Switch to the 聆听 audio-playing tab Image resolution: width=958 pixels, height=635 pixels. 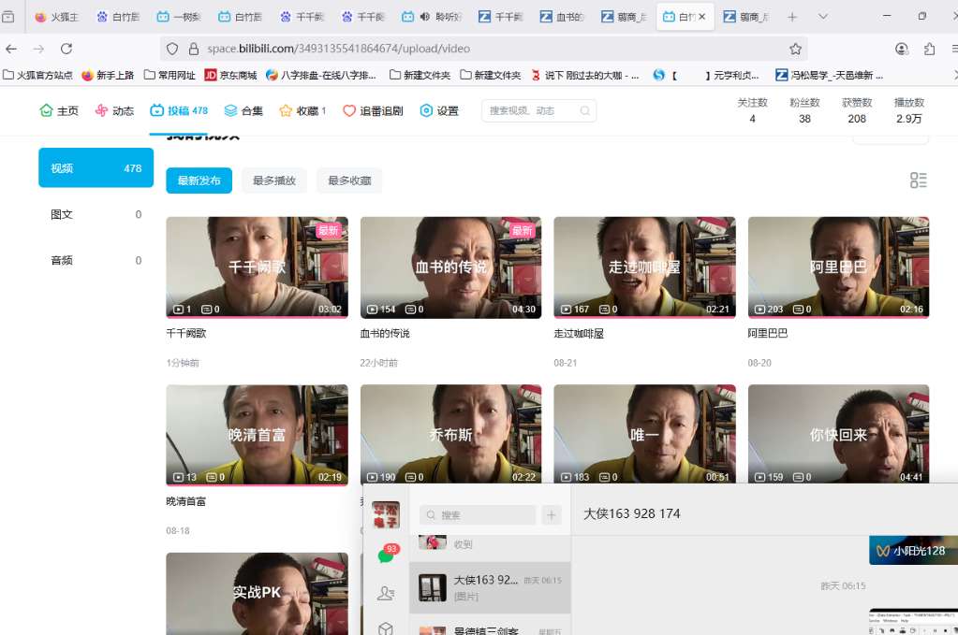click(433, 17)
